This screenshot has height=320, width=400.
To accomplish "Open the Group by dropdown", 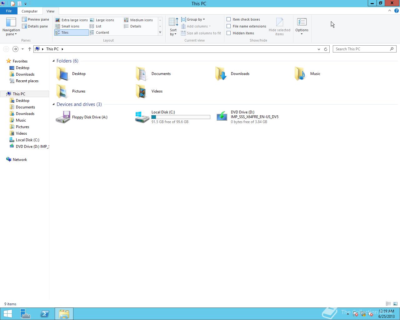I will (193, 19).
